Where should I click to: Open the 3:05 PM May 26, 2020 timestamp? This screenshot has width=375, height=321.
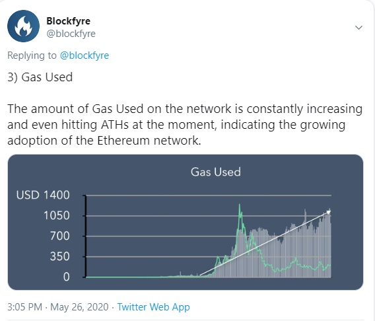click(x=58, y=307)
